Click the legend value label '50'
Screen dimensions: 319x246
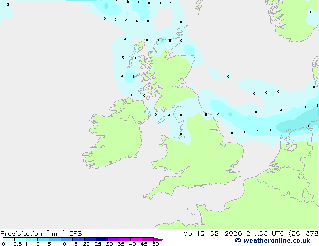click(x=155, y=244)
